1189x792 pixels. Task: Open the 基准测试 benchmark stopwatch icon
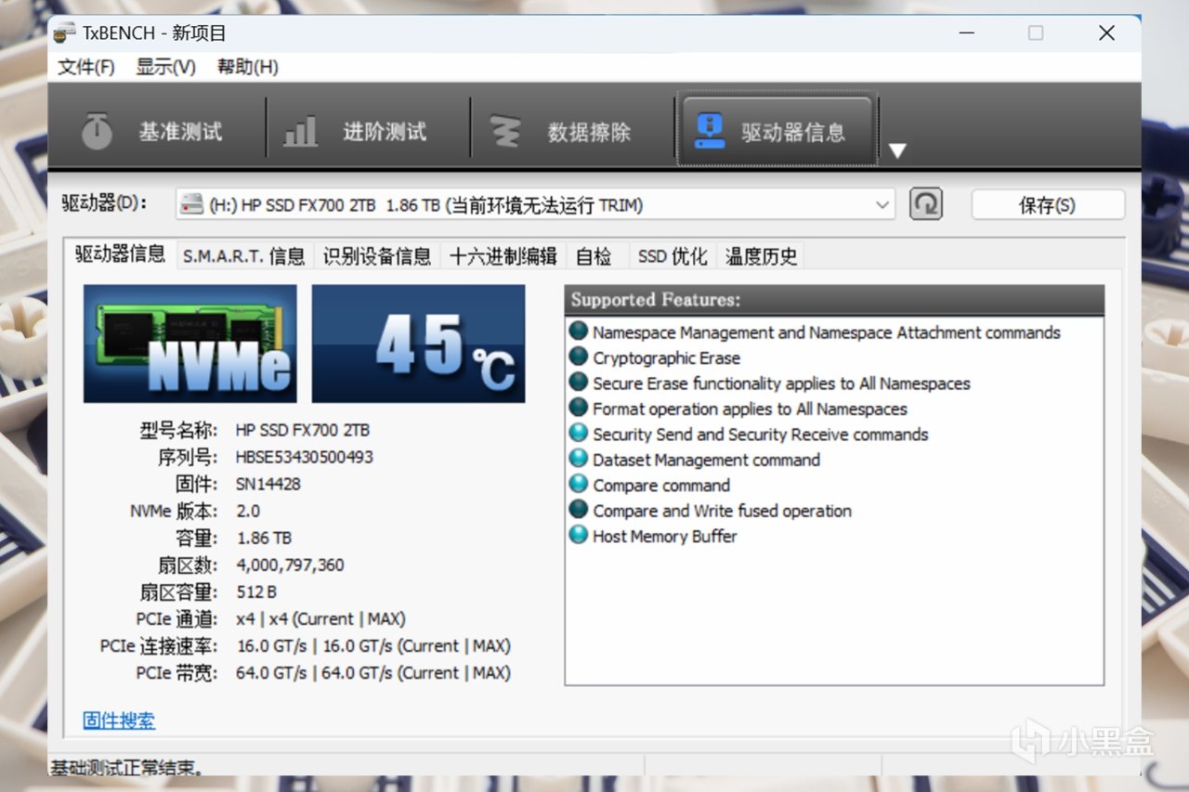tap(97, 132)
